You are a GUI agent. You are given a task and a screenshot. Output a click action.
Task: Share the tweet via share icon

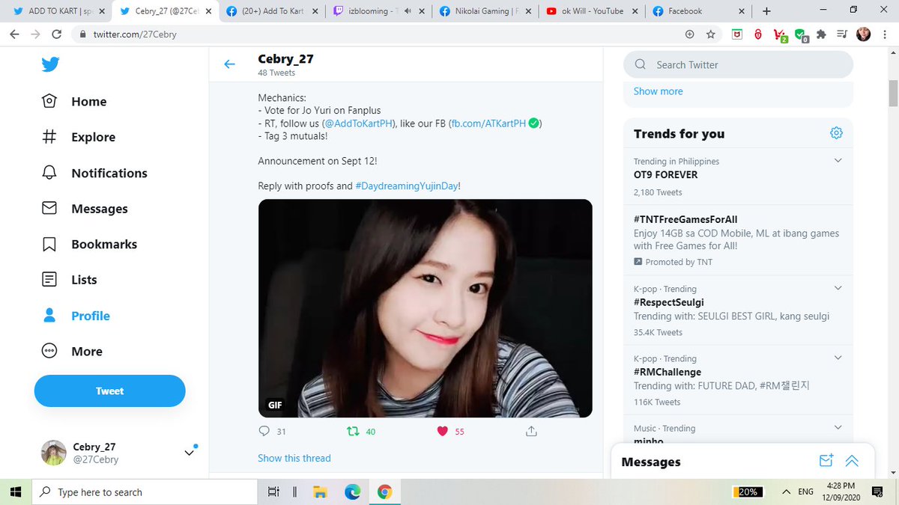coord(531,431)
